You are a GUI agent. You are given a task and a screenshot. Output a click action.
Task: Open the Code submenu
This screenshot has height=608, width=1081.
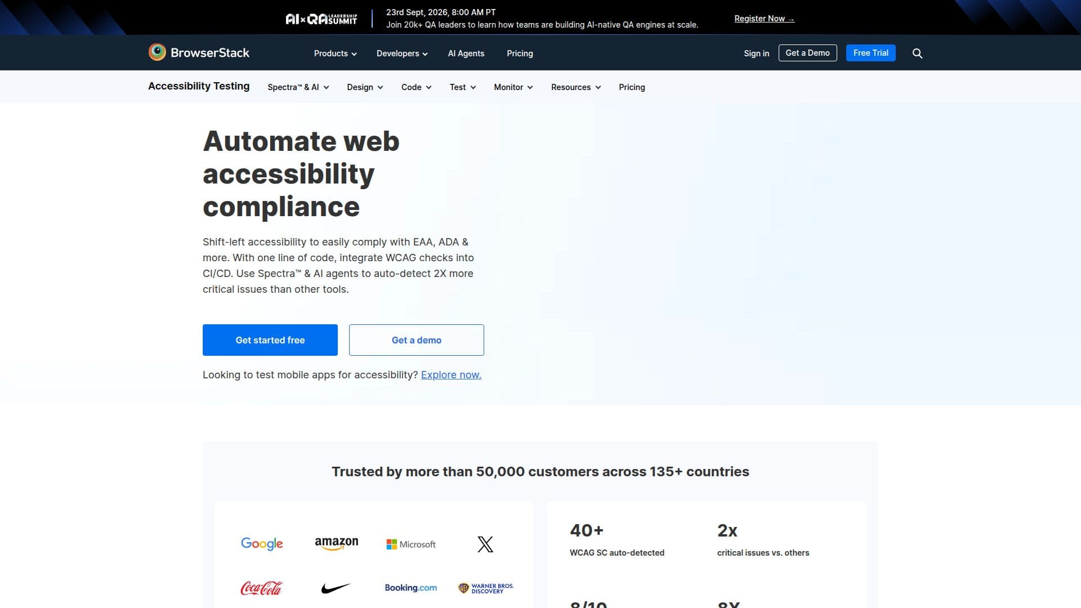(417, 87)
